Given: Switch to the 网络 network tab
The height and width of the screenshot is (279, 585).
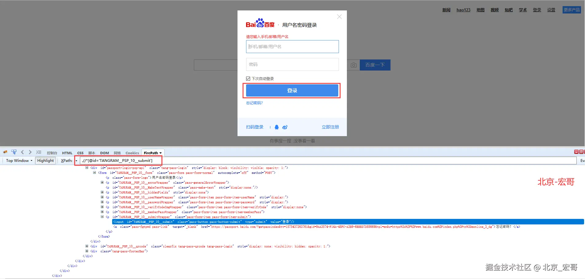Looking at the screenshot, I should (x=117, y=153).
